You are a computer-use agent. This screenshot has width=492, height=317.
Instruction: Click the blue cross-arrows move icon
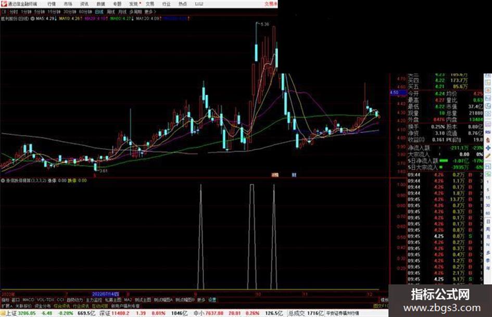488,148
